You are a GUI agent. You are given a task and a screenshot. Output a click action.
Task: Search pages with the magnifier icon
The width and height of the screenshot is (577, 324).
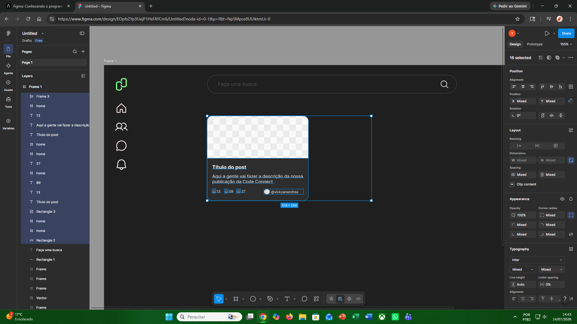(75, 52)
